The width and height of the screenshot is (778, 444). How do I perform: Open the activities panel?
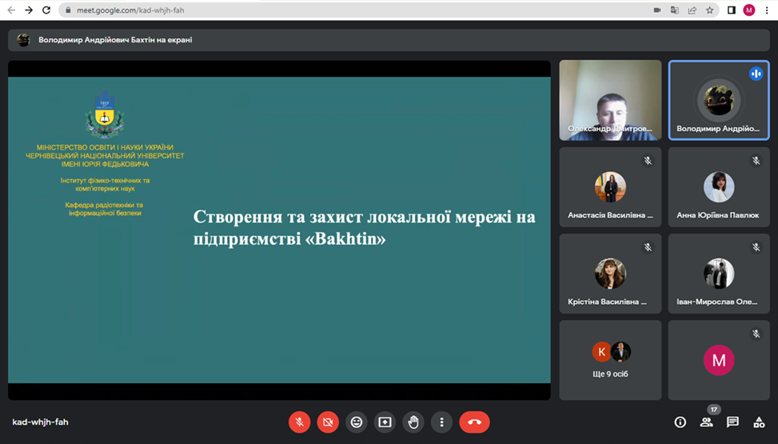[759, 422]
